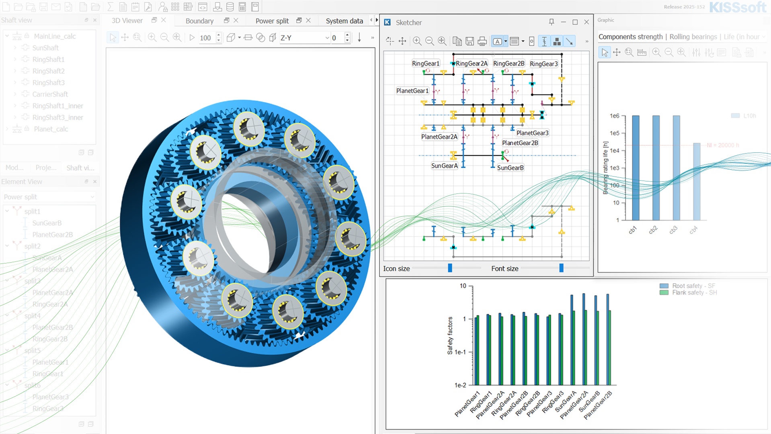The image size is (771, 434).
Task: Toggle the label display (A) button in Sketcher
Action: click(497, 41)
